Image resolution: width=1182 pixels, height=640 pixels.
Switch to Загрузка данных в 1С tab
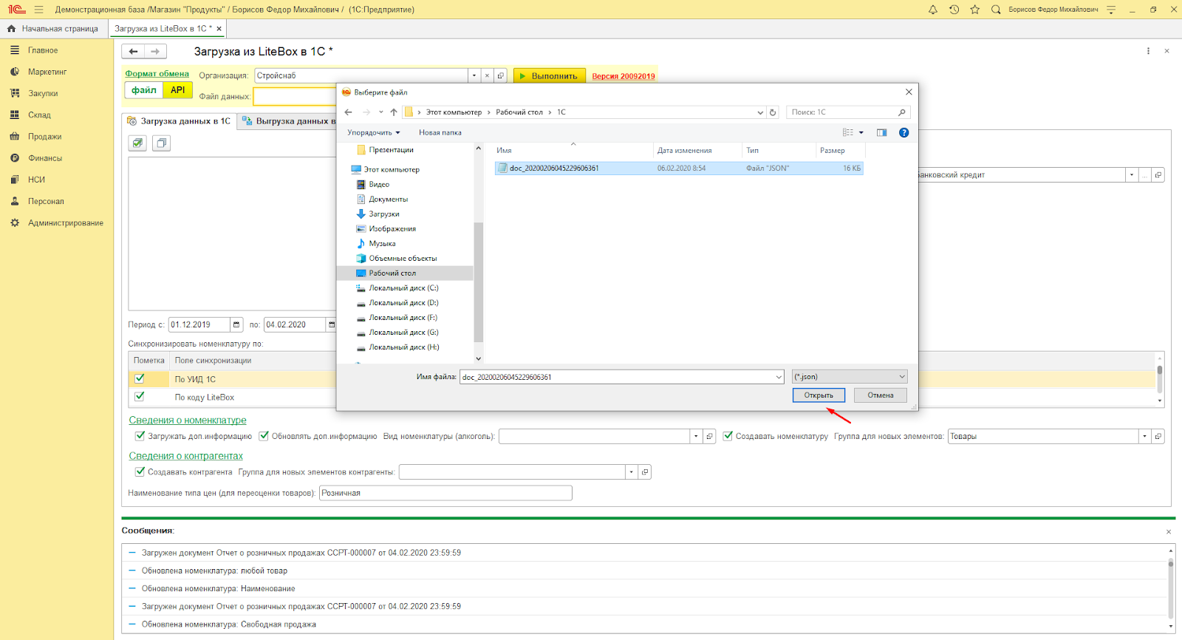(179, 121)
